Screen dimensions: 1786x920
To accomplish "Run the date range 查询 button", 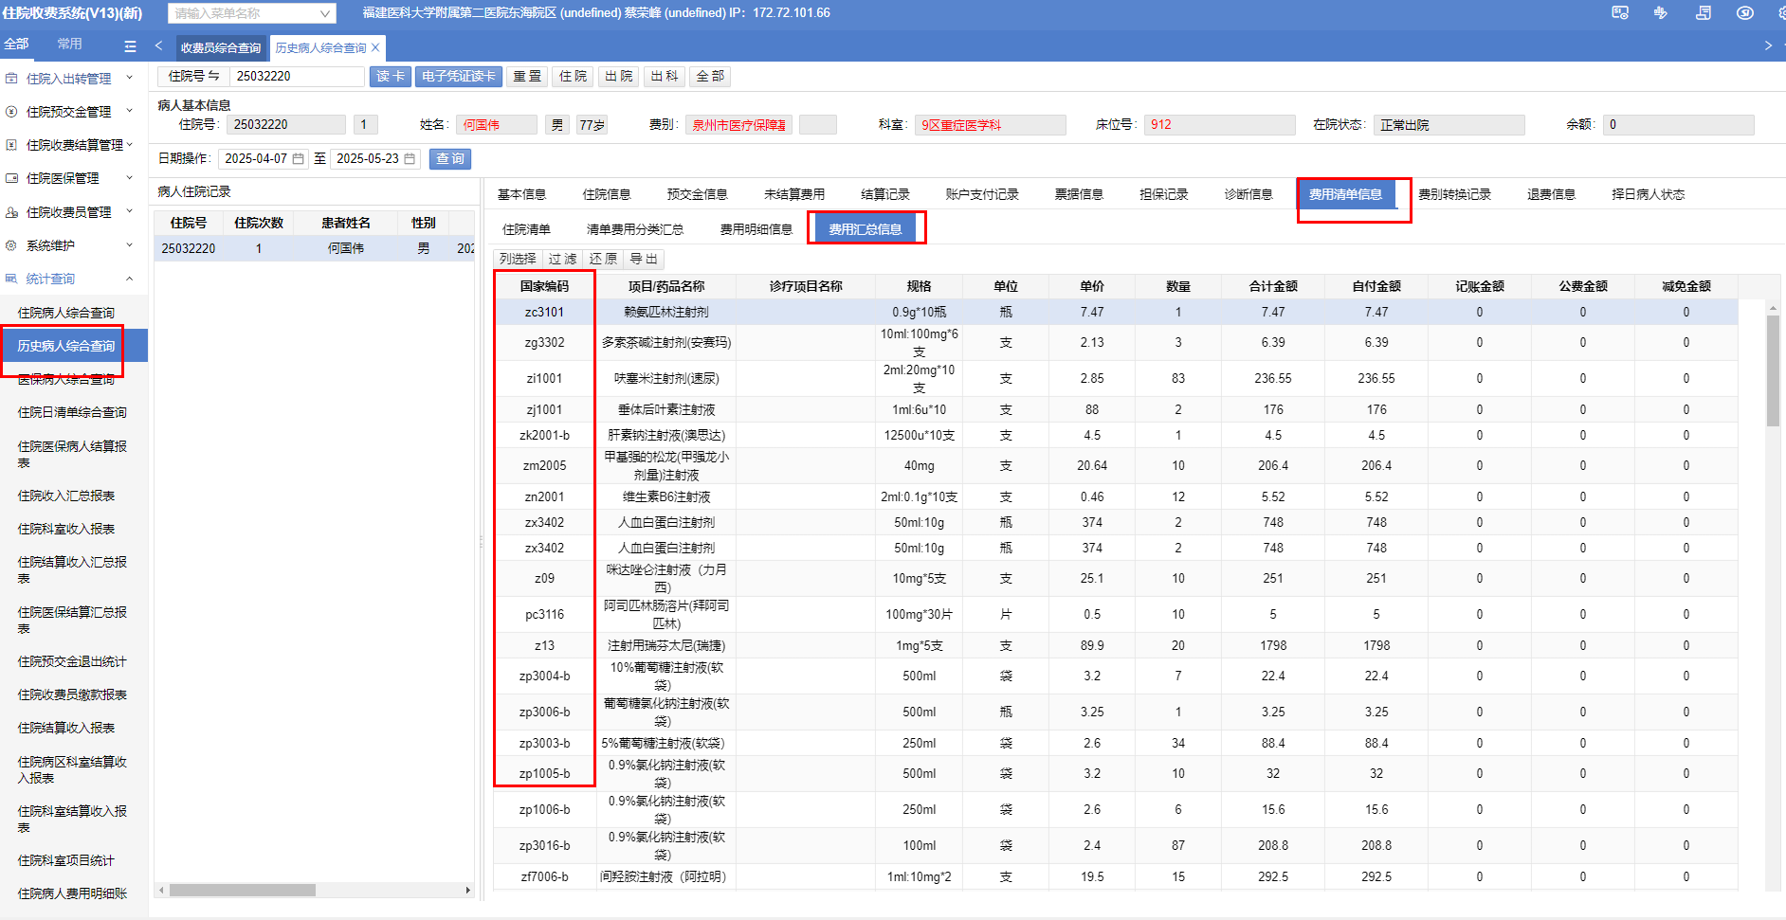I will click(x=450, y=158).
